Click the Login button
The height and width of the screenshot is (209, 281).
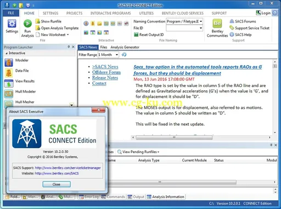[x=263, y=13]
